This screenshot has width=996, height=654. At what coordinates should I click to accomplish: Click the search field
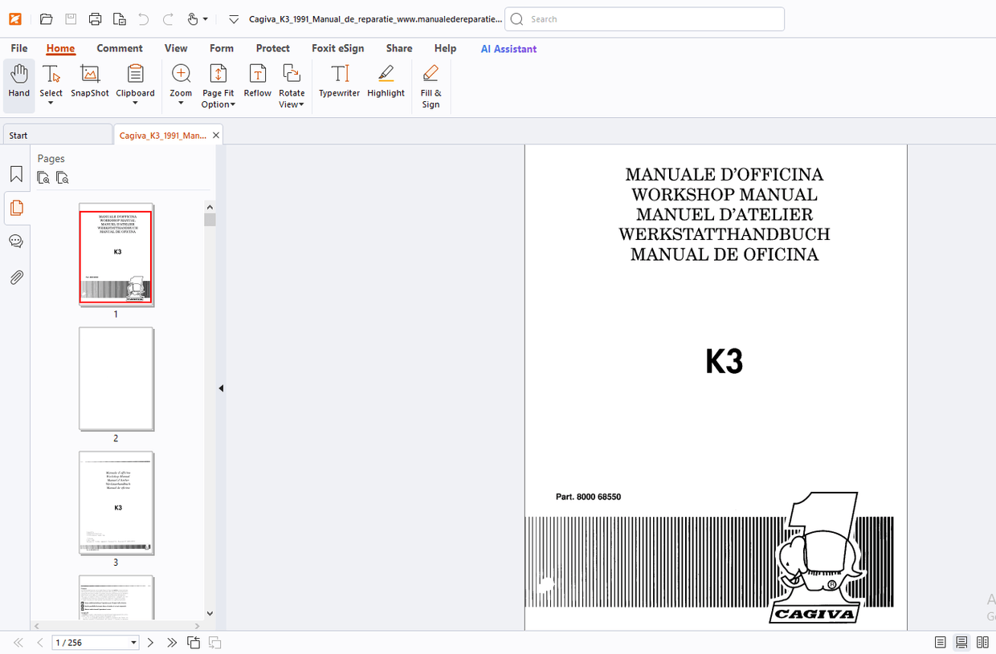coord(643,18)
